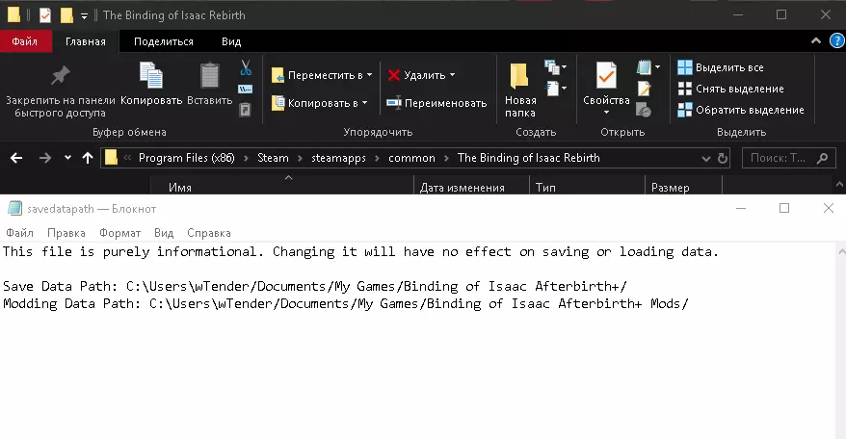Sort by Дата изменения column header
This screenshot has width=846, height=439.
click(x=463, y=188)
